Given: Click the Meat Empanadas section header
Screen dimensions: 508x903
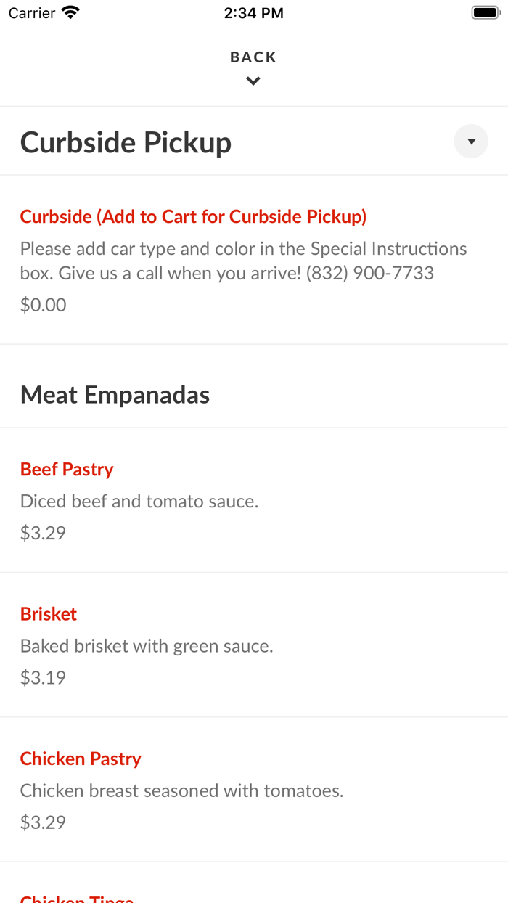Looking at the screenshot, I should pyautogui.click(x=115, y=394).
